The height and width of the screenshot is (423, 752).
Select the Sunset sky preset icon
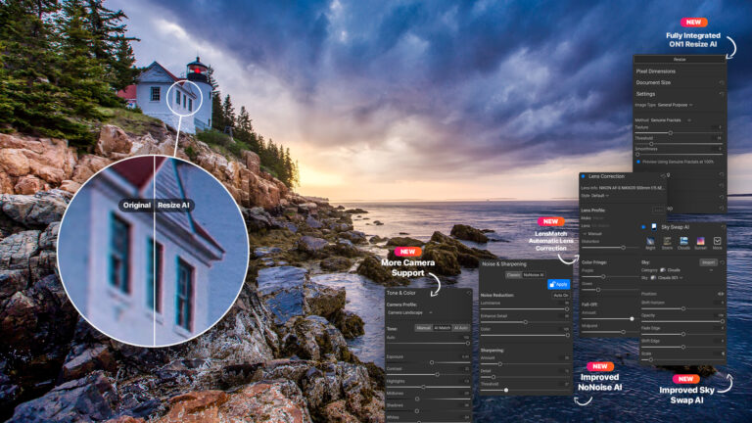pyautogui.click(x=700, y=241)
